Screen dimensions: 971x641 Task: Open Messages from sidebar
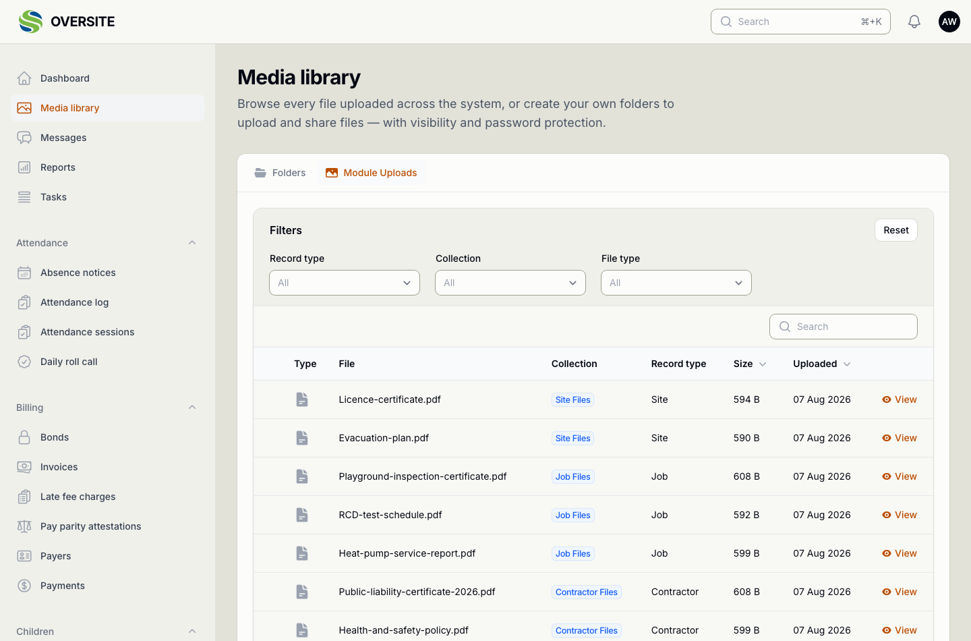point(107,138)
